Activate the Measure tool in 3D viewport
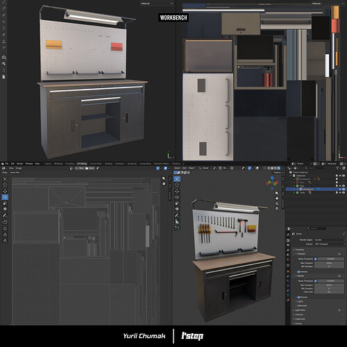Screen dimensions: 347x347 point(177,221)
